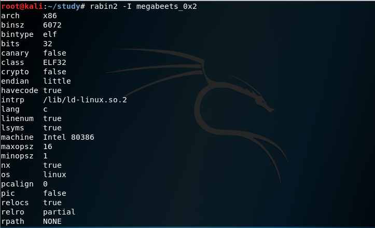Click the 'NONE' rpath value
Image resolution: width=375 pixels, height=228 pixels.
tap(52, 221)
